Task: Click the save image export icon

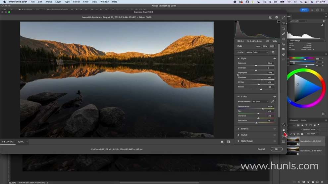Action: pos(271,17)
